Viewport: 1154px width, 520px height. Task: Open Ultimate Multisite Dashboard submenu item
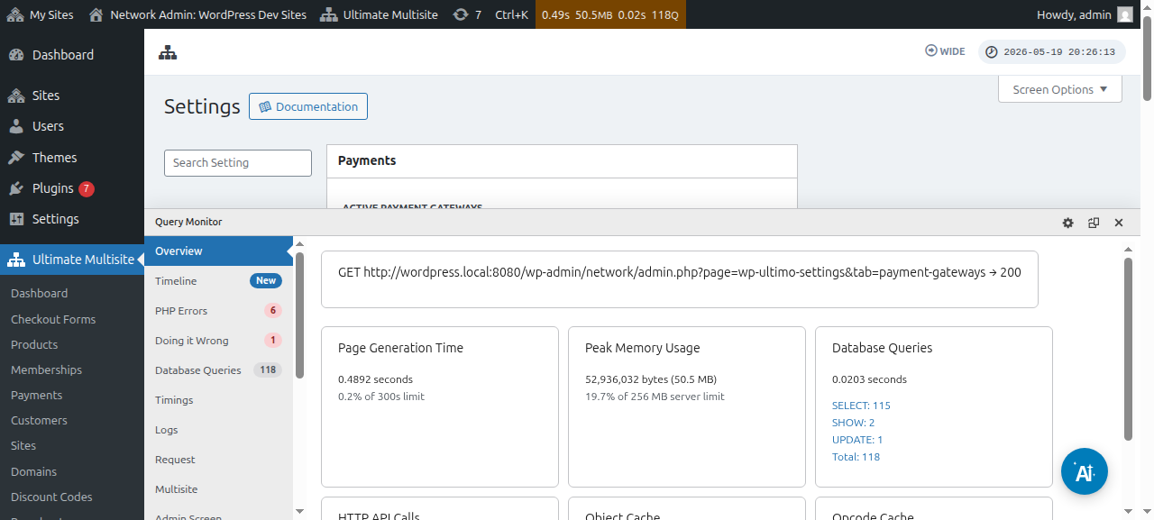point(72,293)
